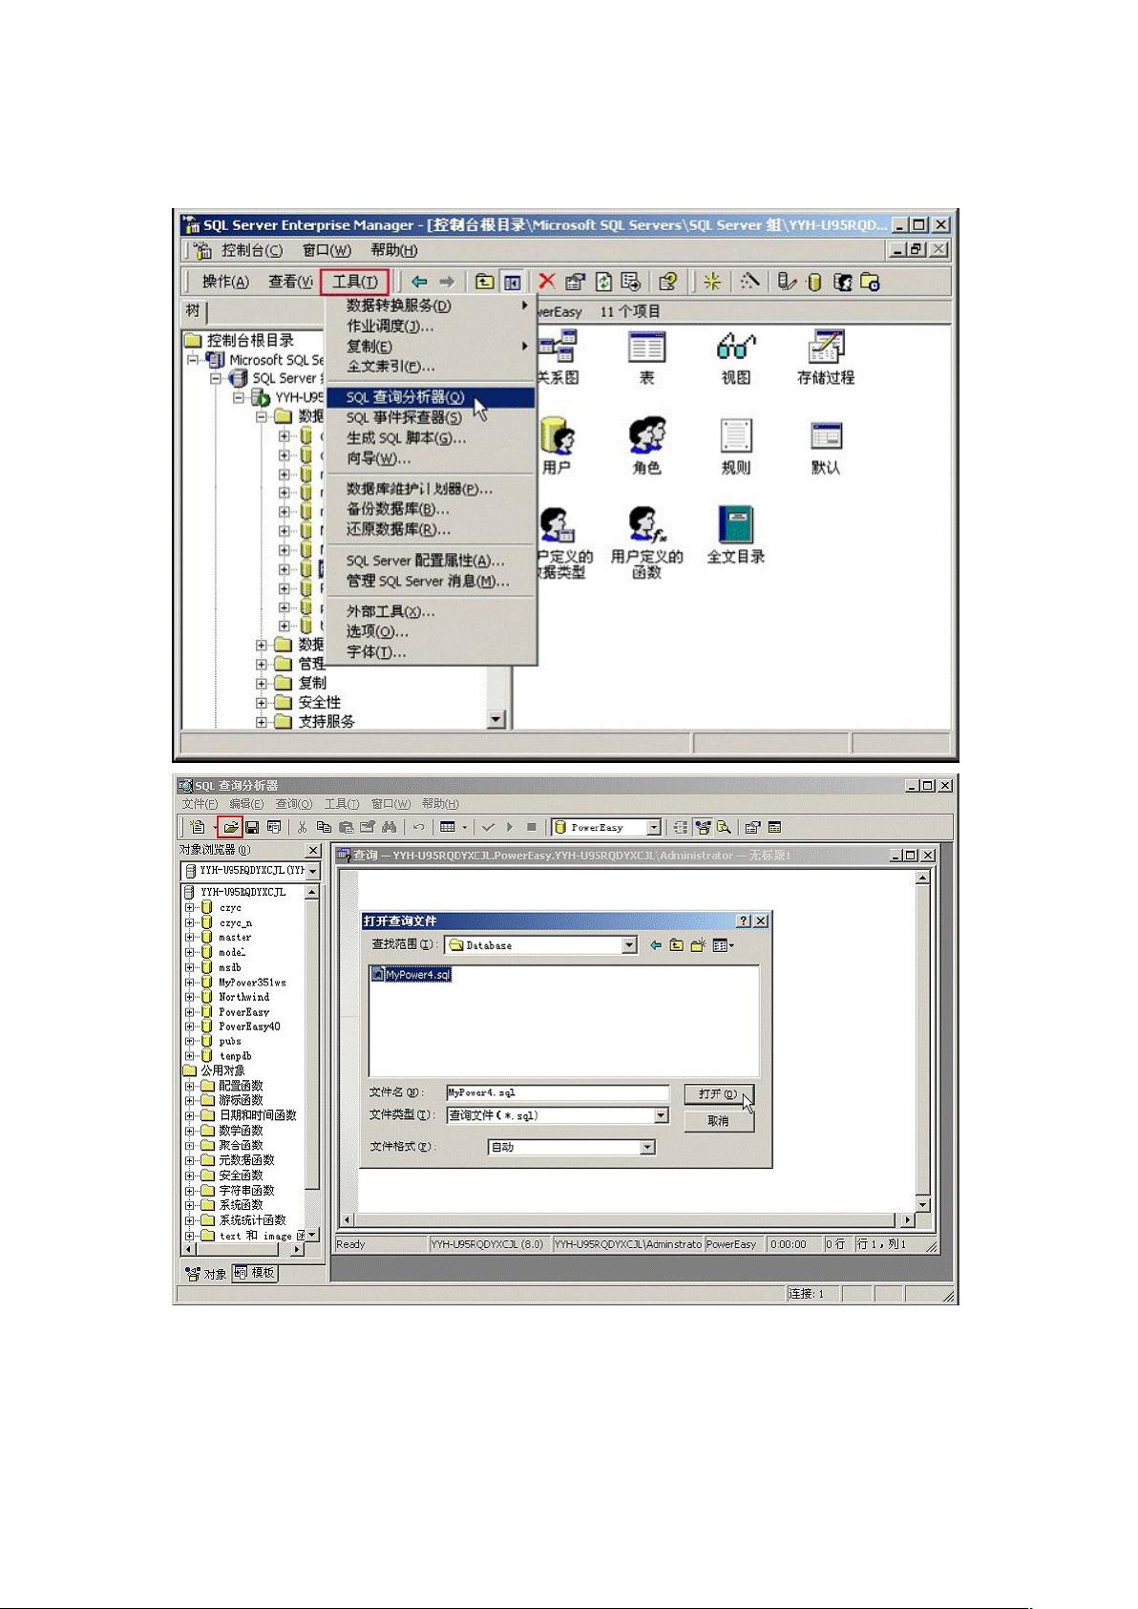
Task: Click 控制台根目录 in Enterprise Manager tree
Action: point(250,340)
